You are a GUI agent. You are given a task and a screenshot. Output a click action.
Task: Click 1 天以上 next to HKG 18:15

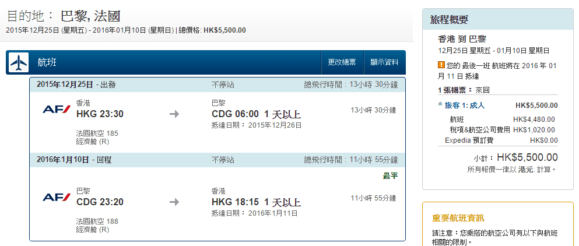point(282,202)
